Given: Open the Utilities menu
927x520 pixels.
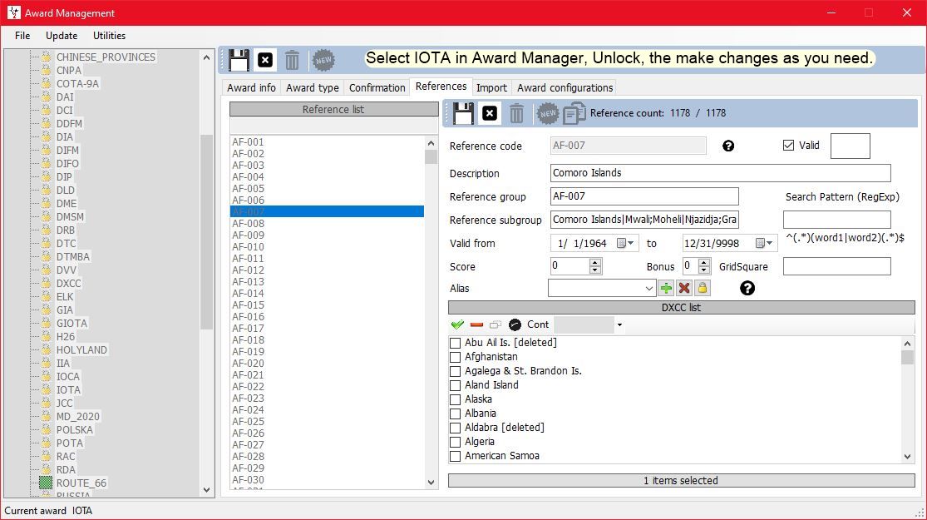Looking at the screenshot, I should point(110,36).
